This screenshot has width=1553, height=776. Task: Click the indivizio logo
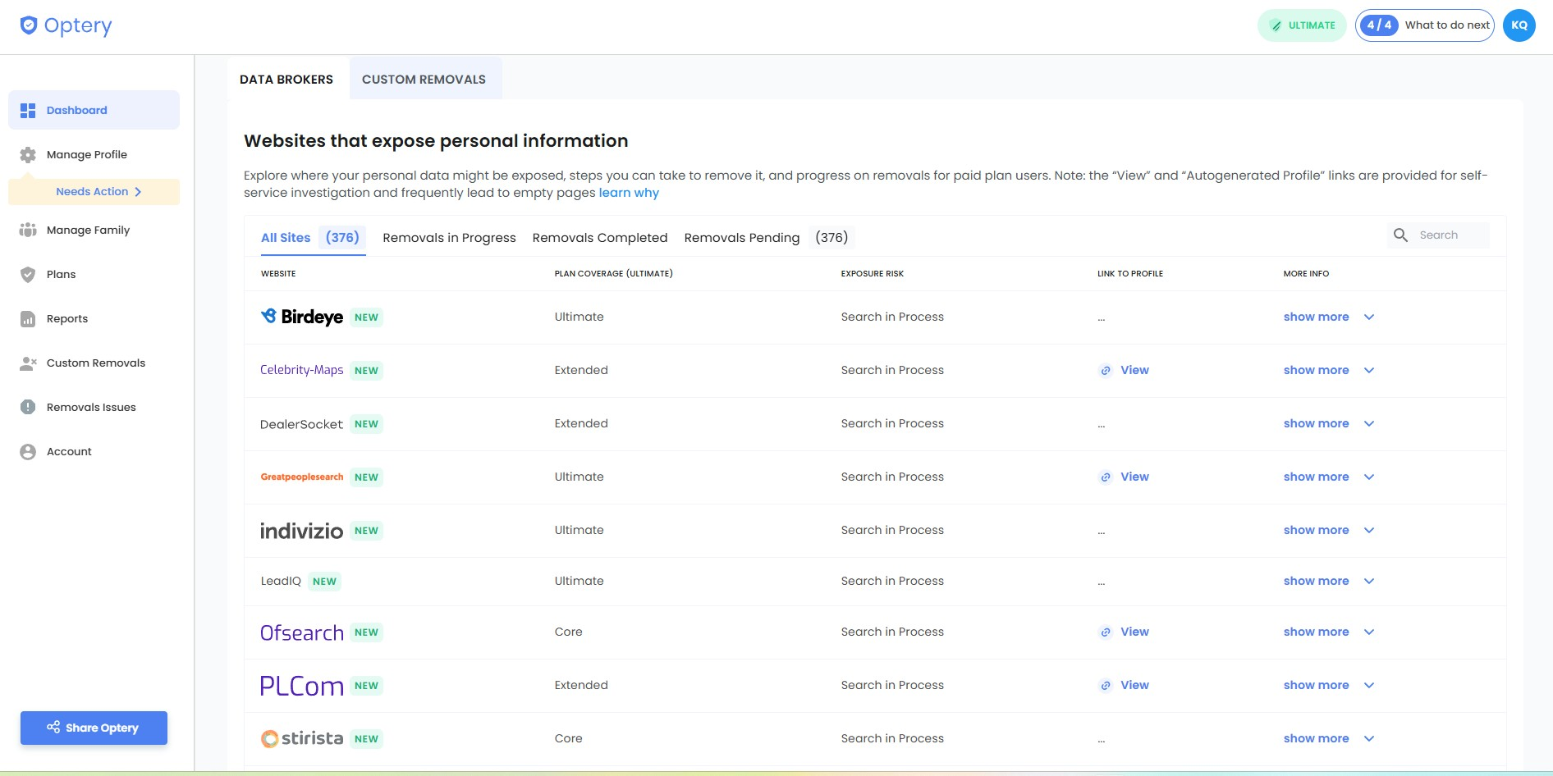coord(302,531)
